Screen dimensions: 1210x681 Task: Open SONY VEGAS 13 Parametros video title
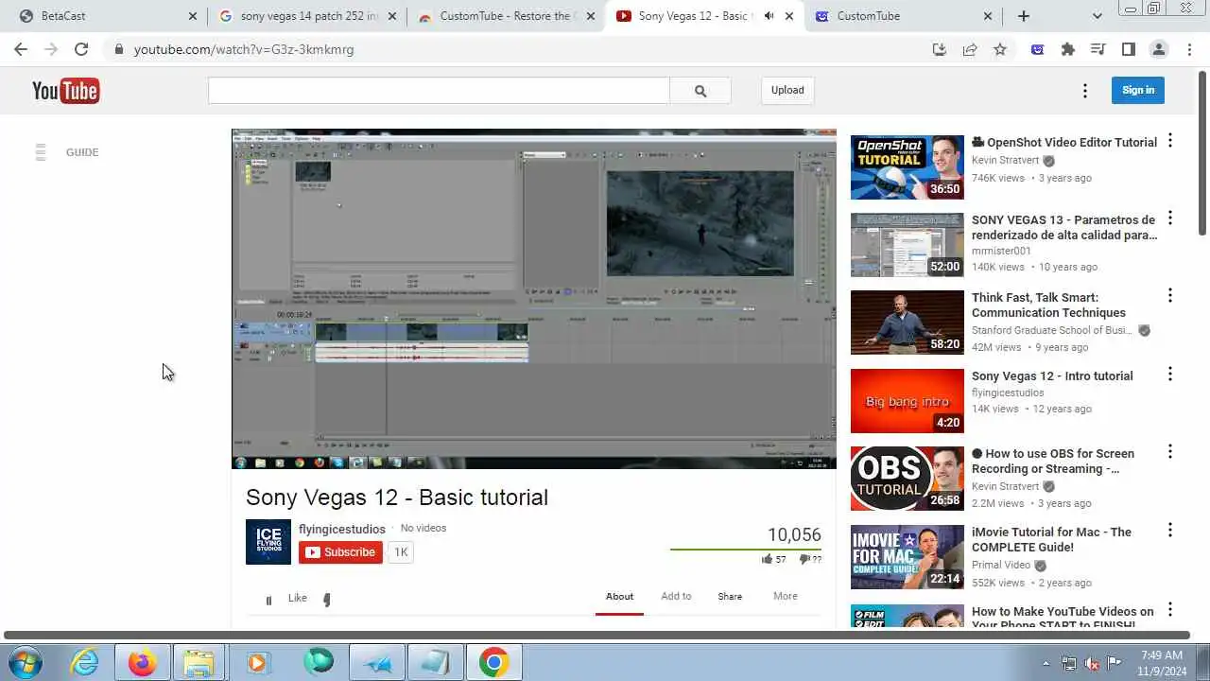(1063, 228)
